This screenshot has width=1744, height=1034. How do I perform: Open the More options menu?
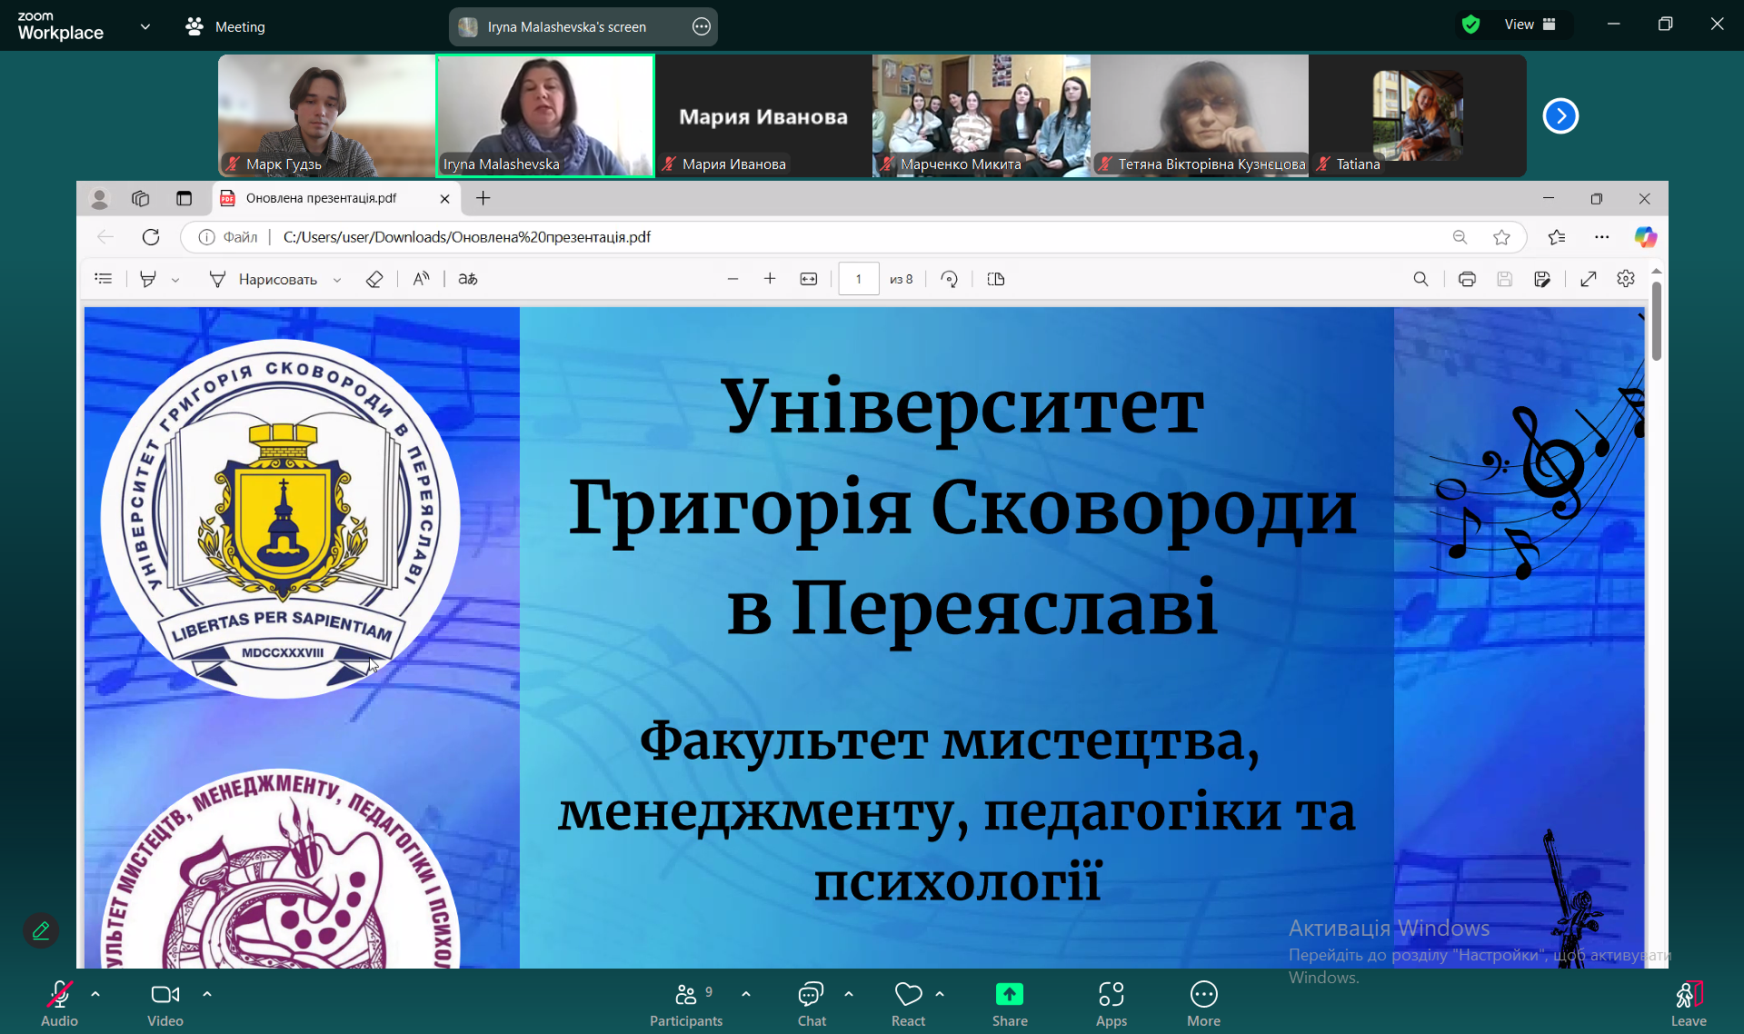point(1203,1003)
